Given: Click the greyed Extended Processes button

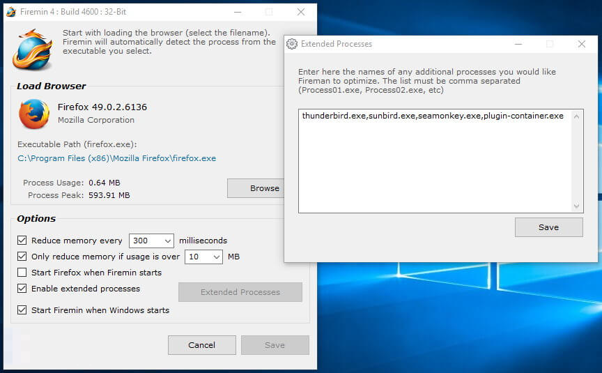Looking at the screenshot, I should pos(240,292).
